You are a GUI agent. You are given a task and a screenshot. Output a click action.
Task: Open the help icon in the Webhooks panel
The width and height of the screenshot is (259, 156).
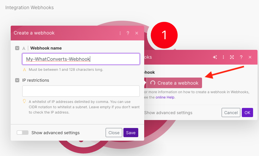241,57
